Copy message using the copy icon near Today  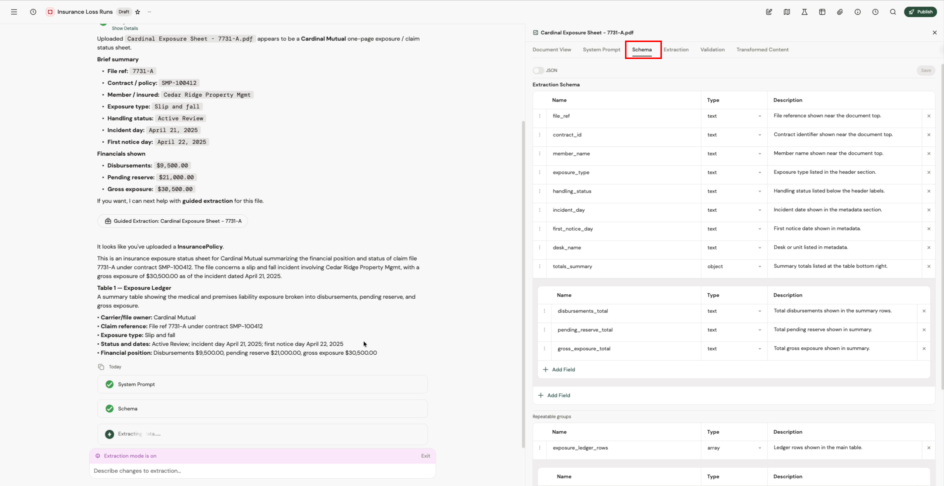[x=101, y=367]
